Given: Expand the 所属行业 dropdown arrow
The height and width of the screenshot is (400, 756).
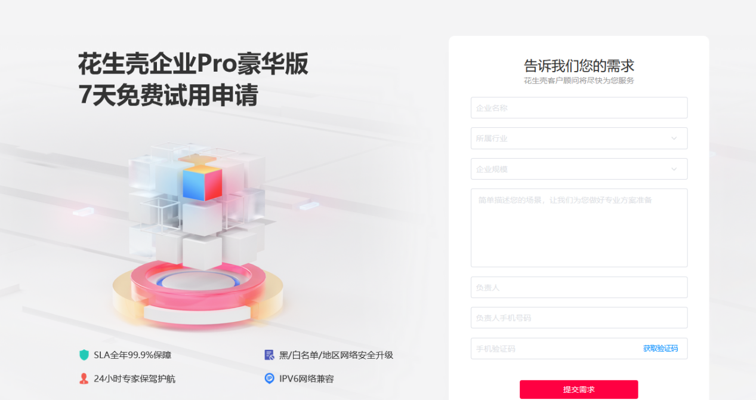Looking at the screenshot, I should click(x=674, y=139).
